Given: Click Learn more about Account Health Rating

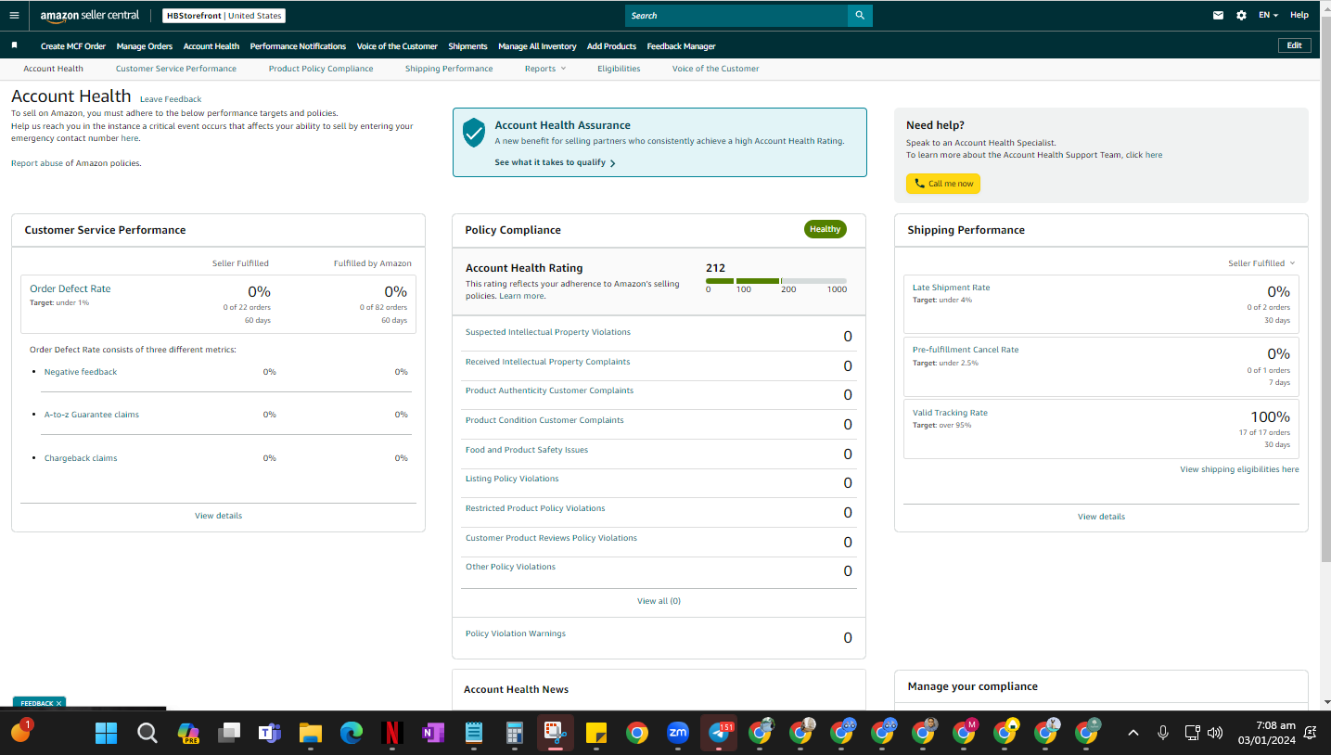Looking at the screenshot, I should pos(521,296).
